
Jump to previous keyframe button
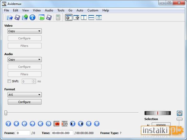41,124
